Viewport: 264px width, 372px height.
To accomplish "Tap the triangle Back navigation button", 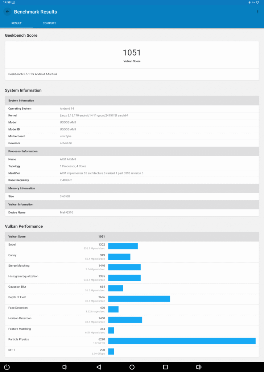I will click(x=99, y=367).
